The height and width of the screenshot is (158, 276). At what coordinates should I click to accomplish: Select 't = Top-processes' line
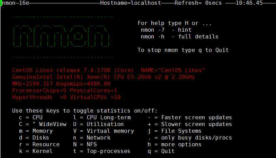[102, 151]
